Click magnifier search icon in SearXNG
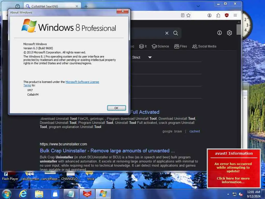Viewport: 265px width, 199px height. click(176, 33)
